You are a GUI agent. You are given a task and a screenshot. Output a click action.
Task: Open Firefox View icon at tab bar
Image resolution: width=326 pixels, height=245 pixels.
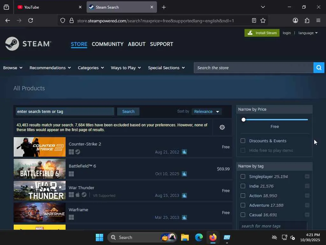click(6, 7)
